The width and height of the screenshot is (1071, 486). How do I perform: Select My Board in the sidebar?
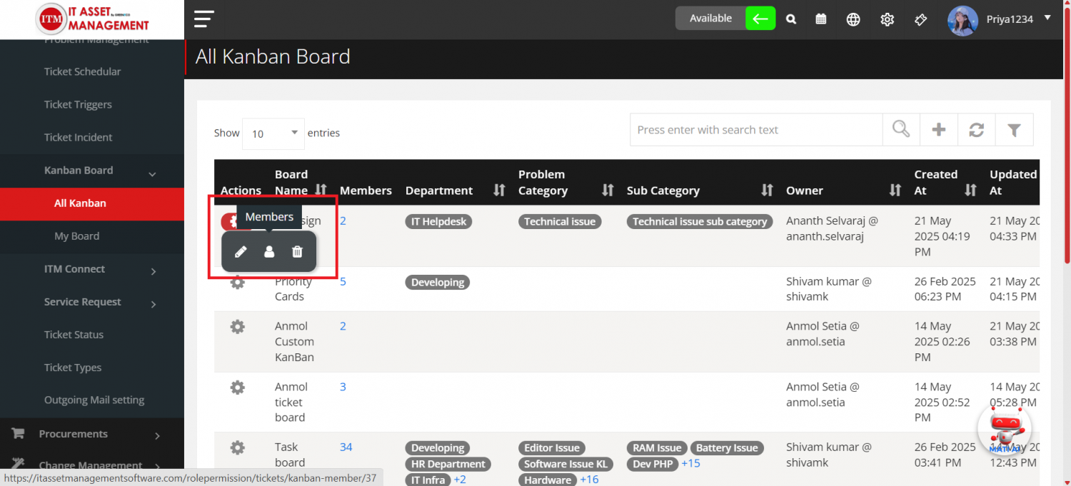[x=76, y=236]
